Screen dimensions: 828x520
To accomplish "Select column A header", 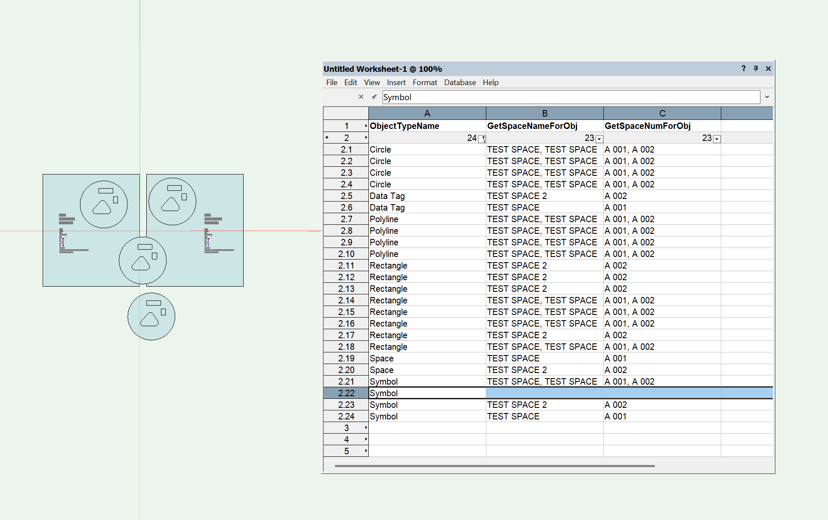I will tap(427, 113).
